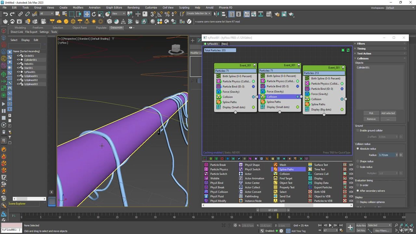Viewport: 416px width, 234px height.
Task: Open the Rendering menu
Action: point(133,7)
